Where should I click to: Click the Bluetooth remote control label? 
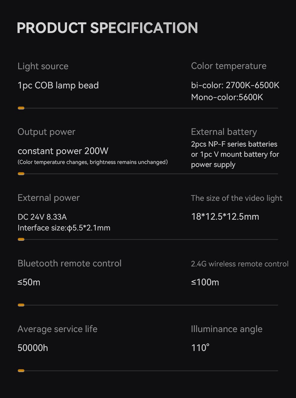point(69,263)
